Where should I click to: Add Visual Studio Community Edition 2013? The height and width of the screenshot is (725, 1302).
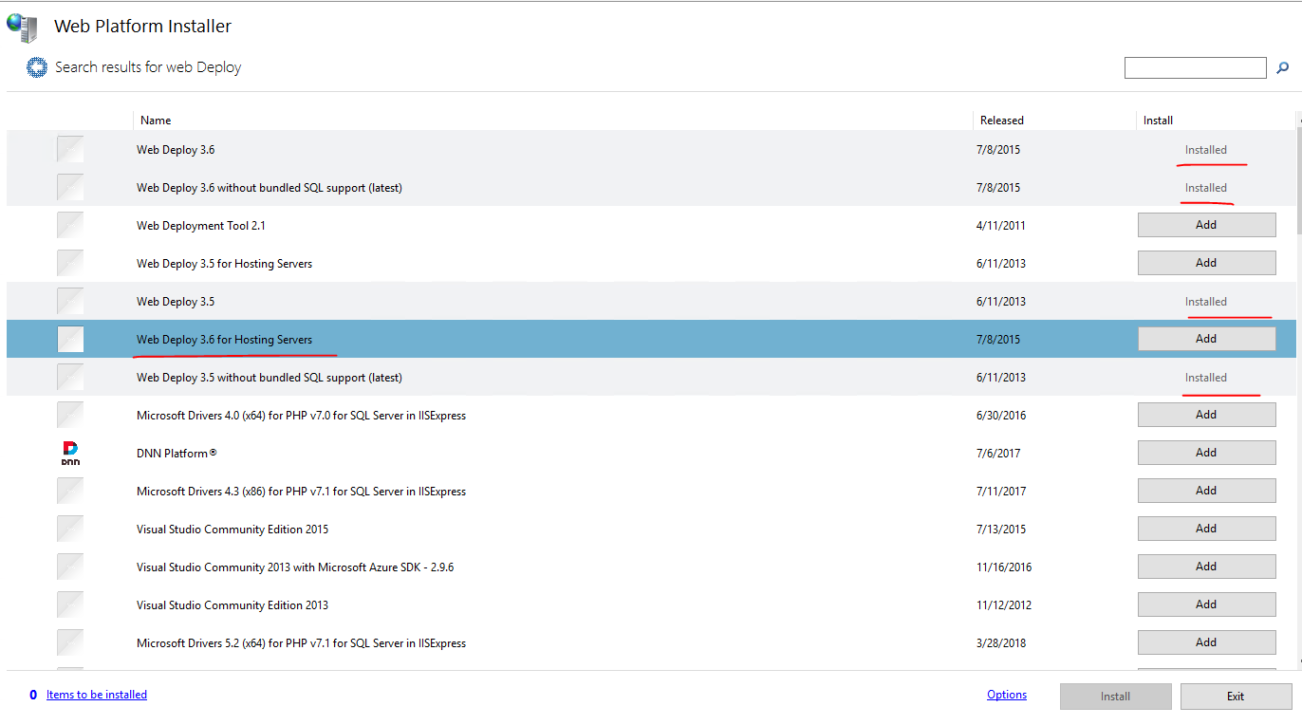pos(1206,604)
